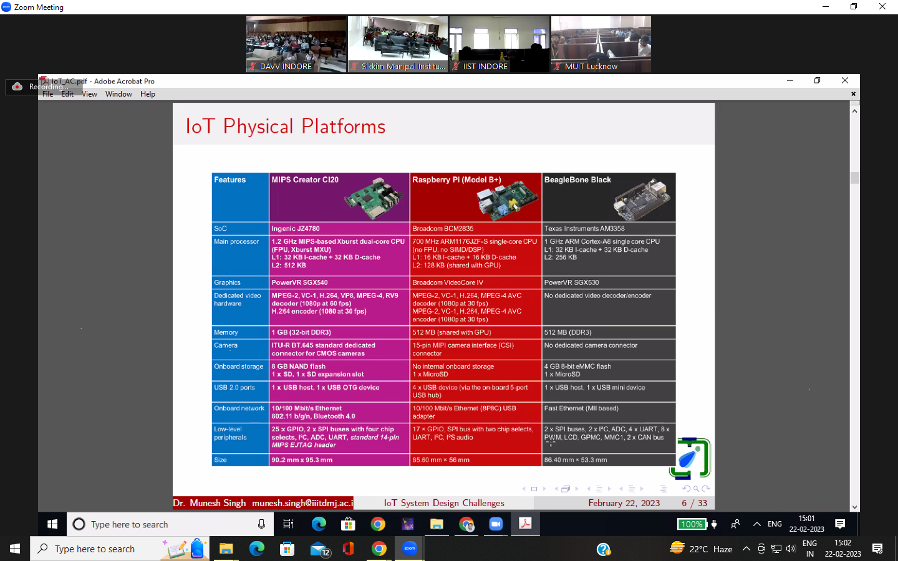
Task: Click the Beamer search magnifier icon
Action: pyautogui.click(x=696, y=489)
